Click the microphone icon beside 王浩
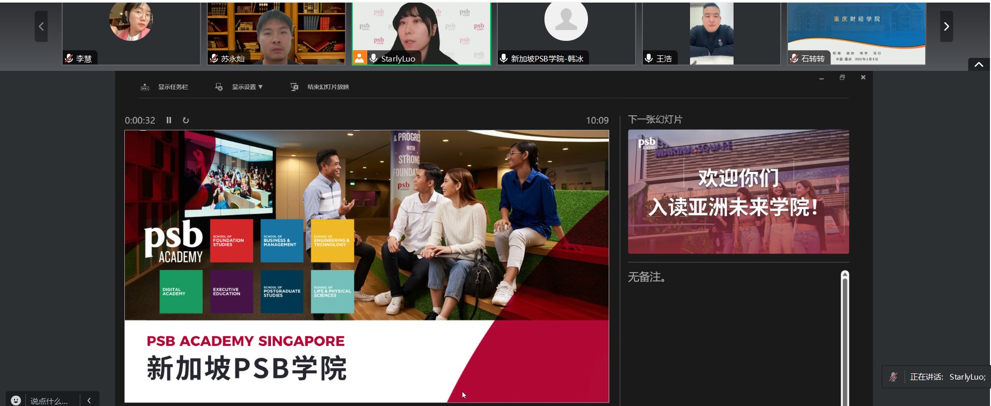The width and height of the screenshot is (991, 406). [649, 58]
